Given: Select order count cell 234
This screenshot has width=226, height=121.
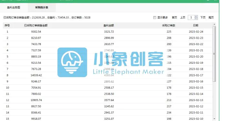Looking at the screenshot, I should [169, 113].
